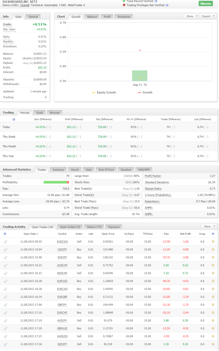The height and width of the screenshot is (351, 219).
Task: Toggle Growth legend series
Action: (145, 92)
